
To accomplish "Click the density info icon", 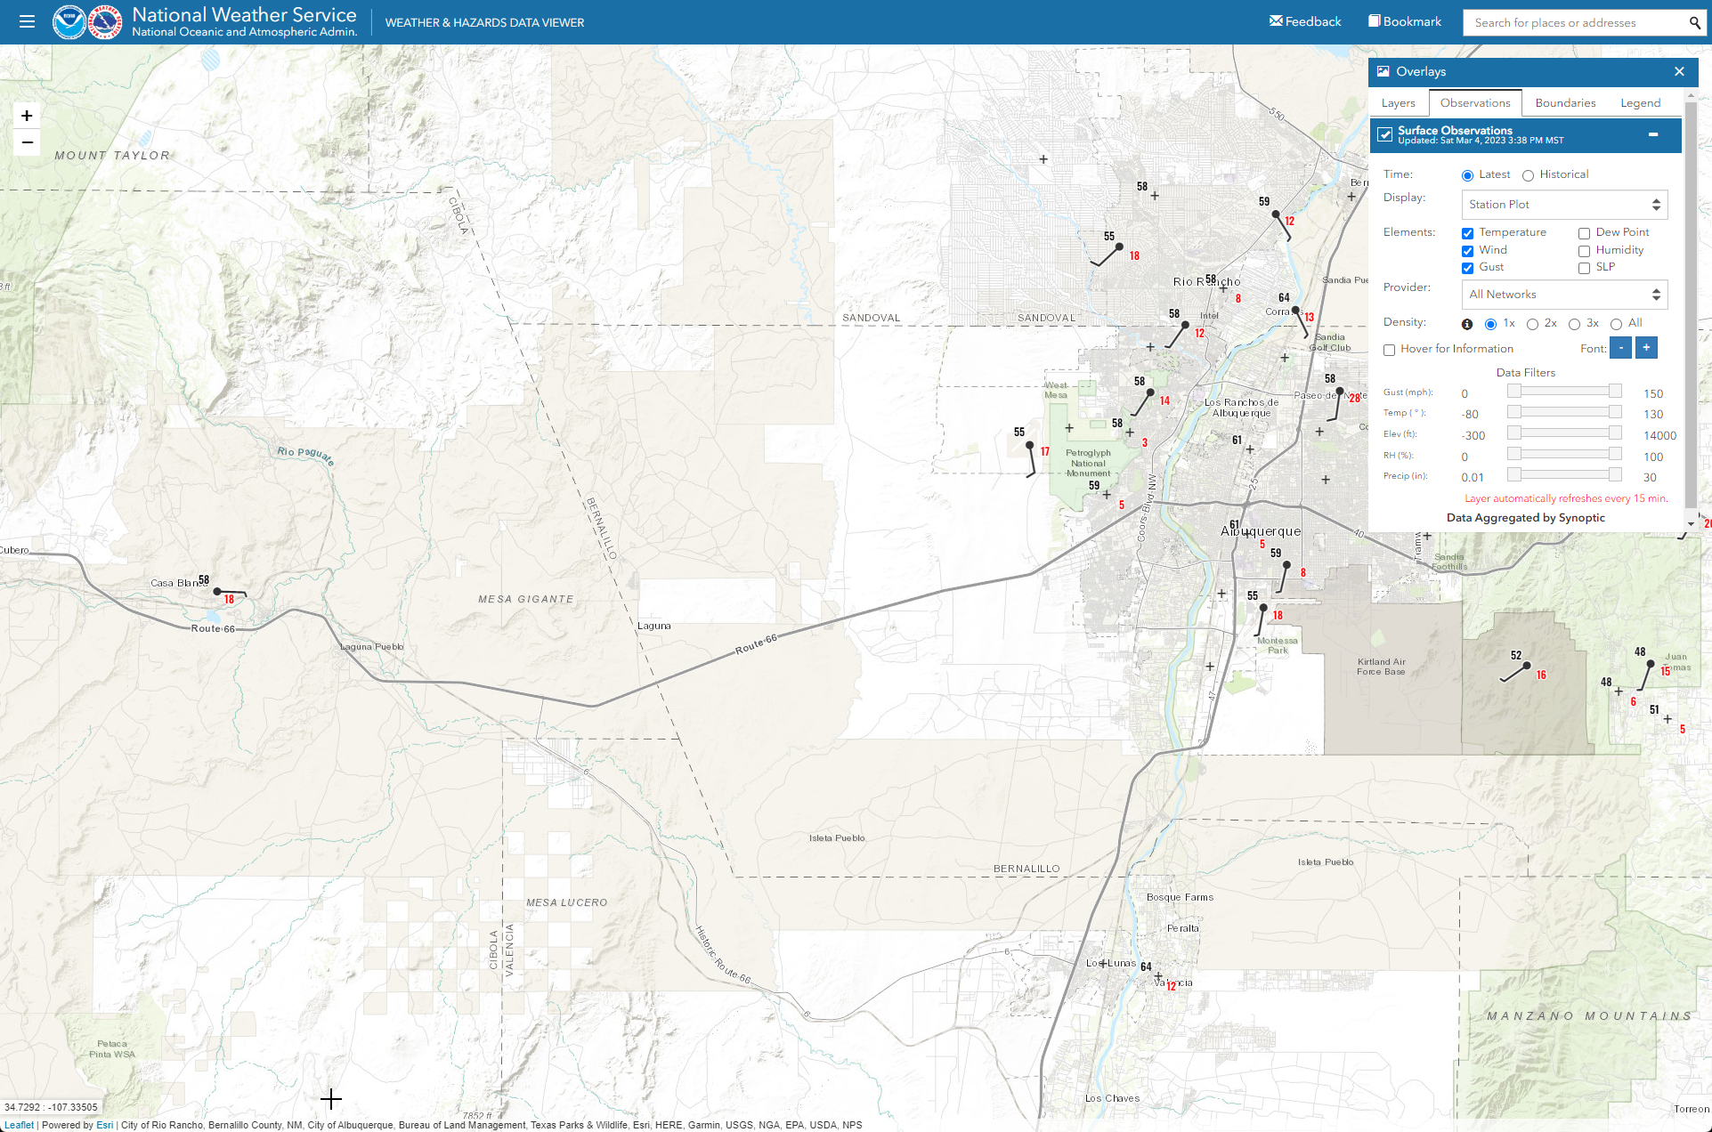I will 1467,324.
